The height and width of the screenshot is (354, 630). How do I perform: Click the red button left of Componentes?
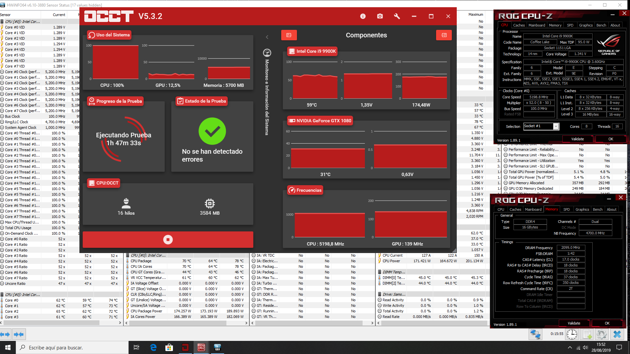pos(289,35)
